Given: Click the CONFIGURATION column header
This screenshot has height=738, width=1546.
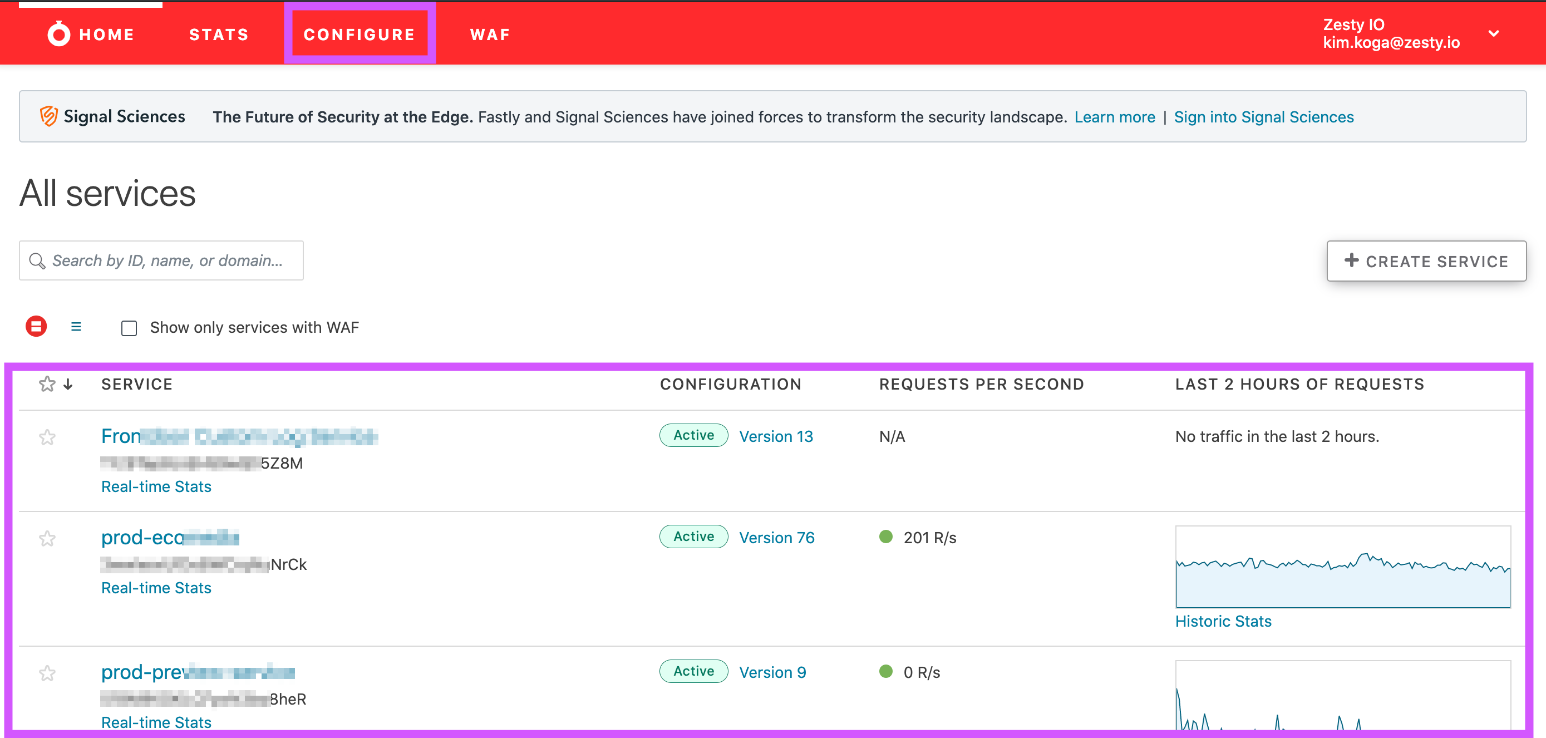Looking at the screenshot, I should (730, 384).
